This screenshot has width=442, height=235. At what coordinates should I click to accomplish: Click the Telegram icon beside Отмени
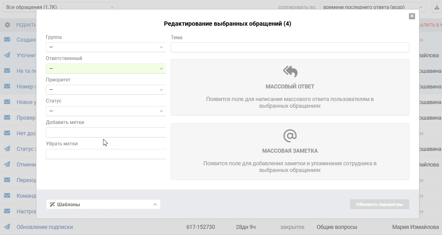click(7, 164)
